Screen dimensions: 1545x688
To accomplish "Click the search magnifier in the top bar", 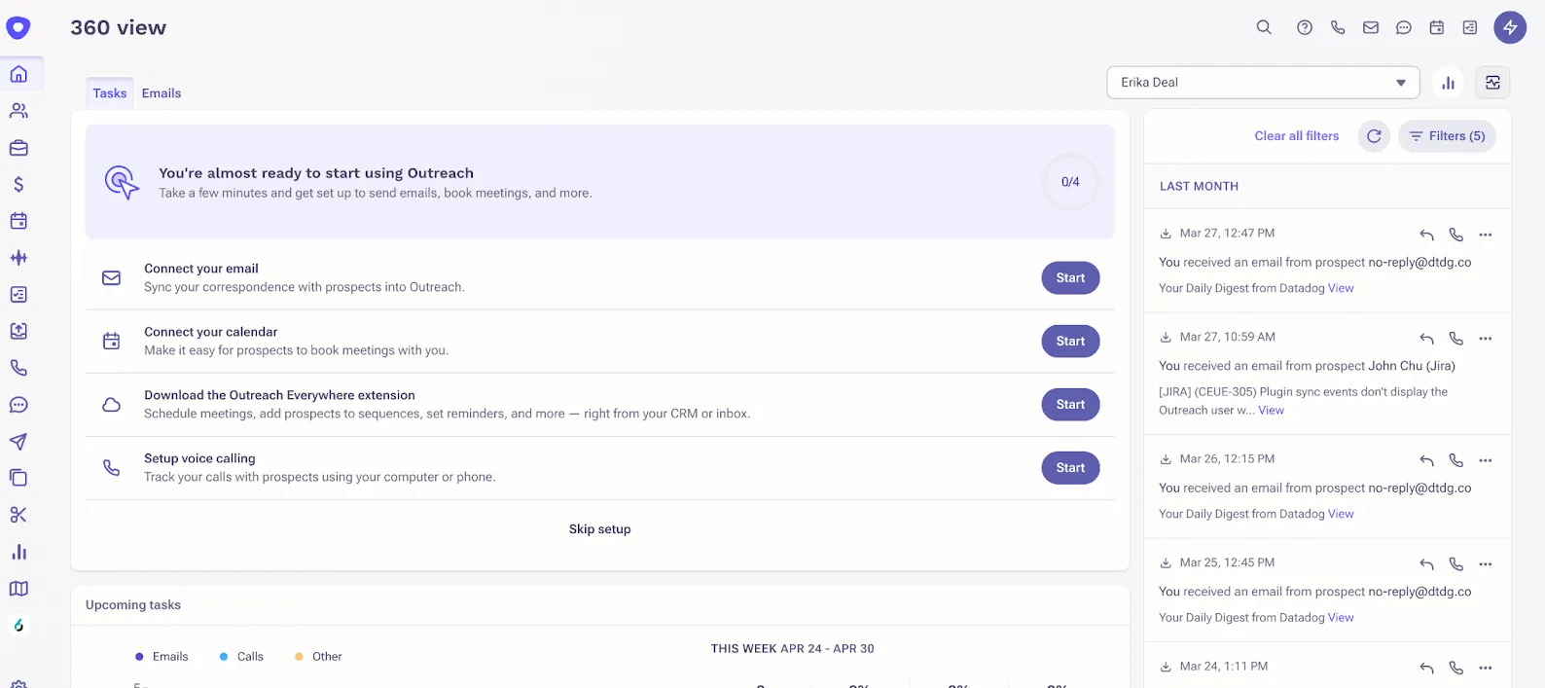I will coord(1264,27).
